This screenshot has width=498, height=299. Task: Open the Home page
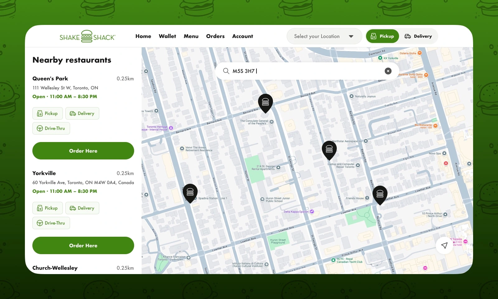pyautogui.click(x=143, y=36)
